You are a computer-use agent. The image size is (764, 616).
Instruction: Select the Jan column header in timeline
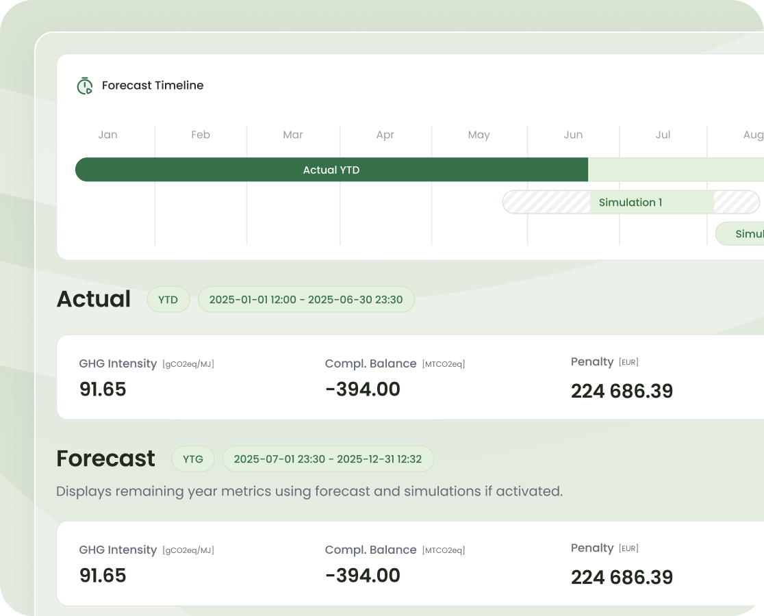point(107,135)
